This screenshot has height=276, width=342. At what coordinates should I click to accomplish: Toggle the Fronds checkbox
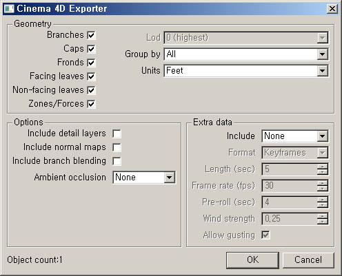(x=91, y=63)
